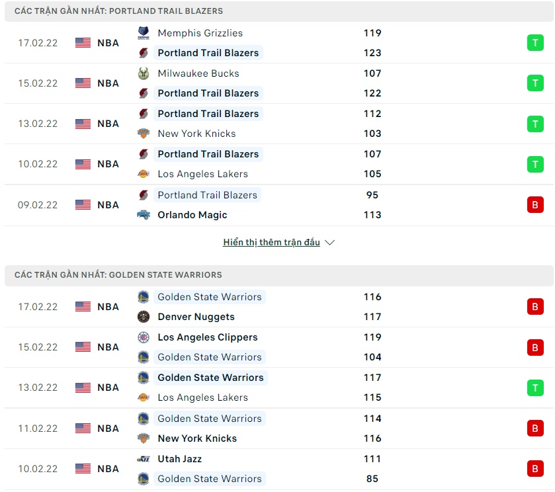This screenshot has width=555, height=492.
Task: Click the Utah Jazz team logo
Action: click(x=144, y=459)
